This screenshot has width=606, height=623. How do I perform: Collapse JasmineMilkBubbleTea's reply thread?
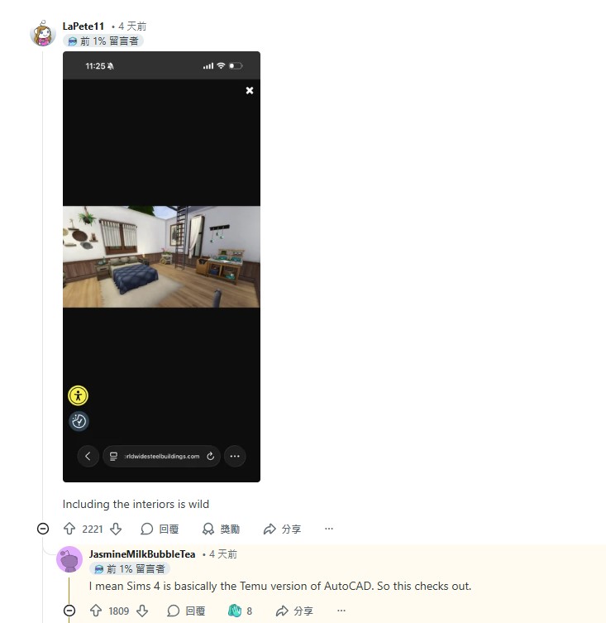[x=69, y=611]
